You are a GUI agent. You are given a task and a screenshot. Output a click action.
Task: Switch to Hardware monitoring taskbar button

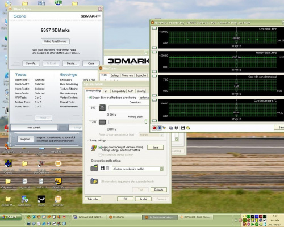coord(160,217)
